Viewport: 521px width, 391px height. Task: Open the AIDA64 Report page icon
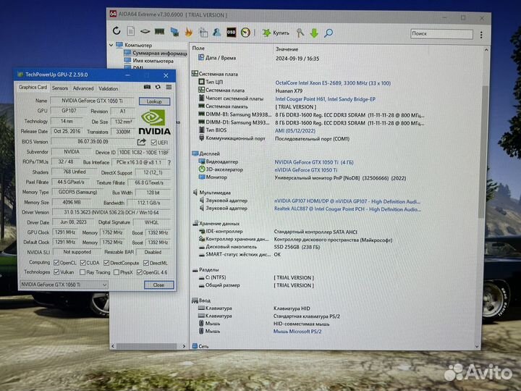coord(130,31)
